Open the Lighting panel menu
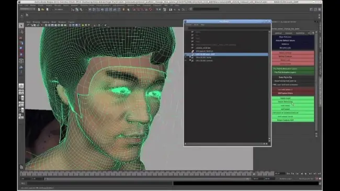 [46, 22]
